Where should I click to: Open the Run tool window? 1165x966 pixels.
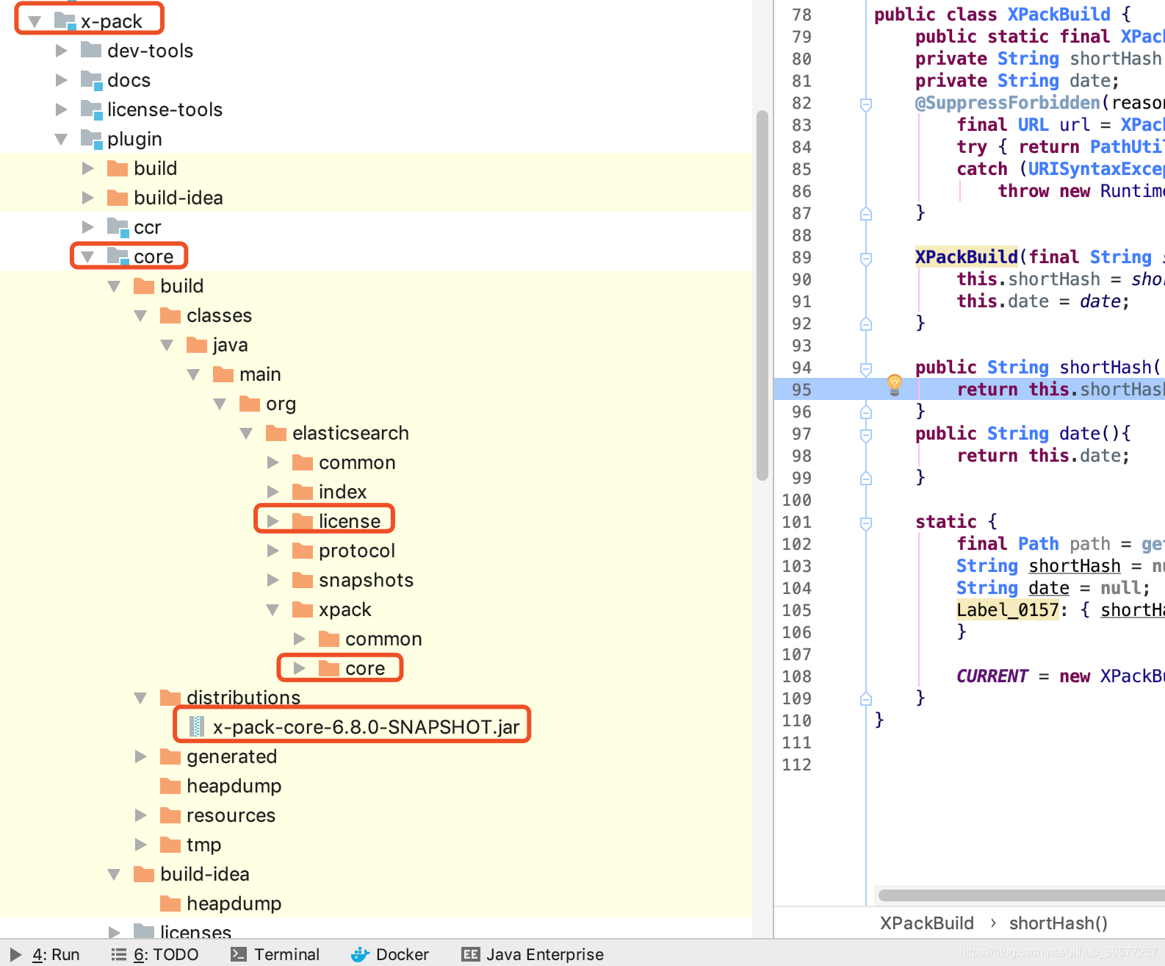(45, 954)
